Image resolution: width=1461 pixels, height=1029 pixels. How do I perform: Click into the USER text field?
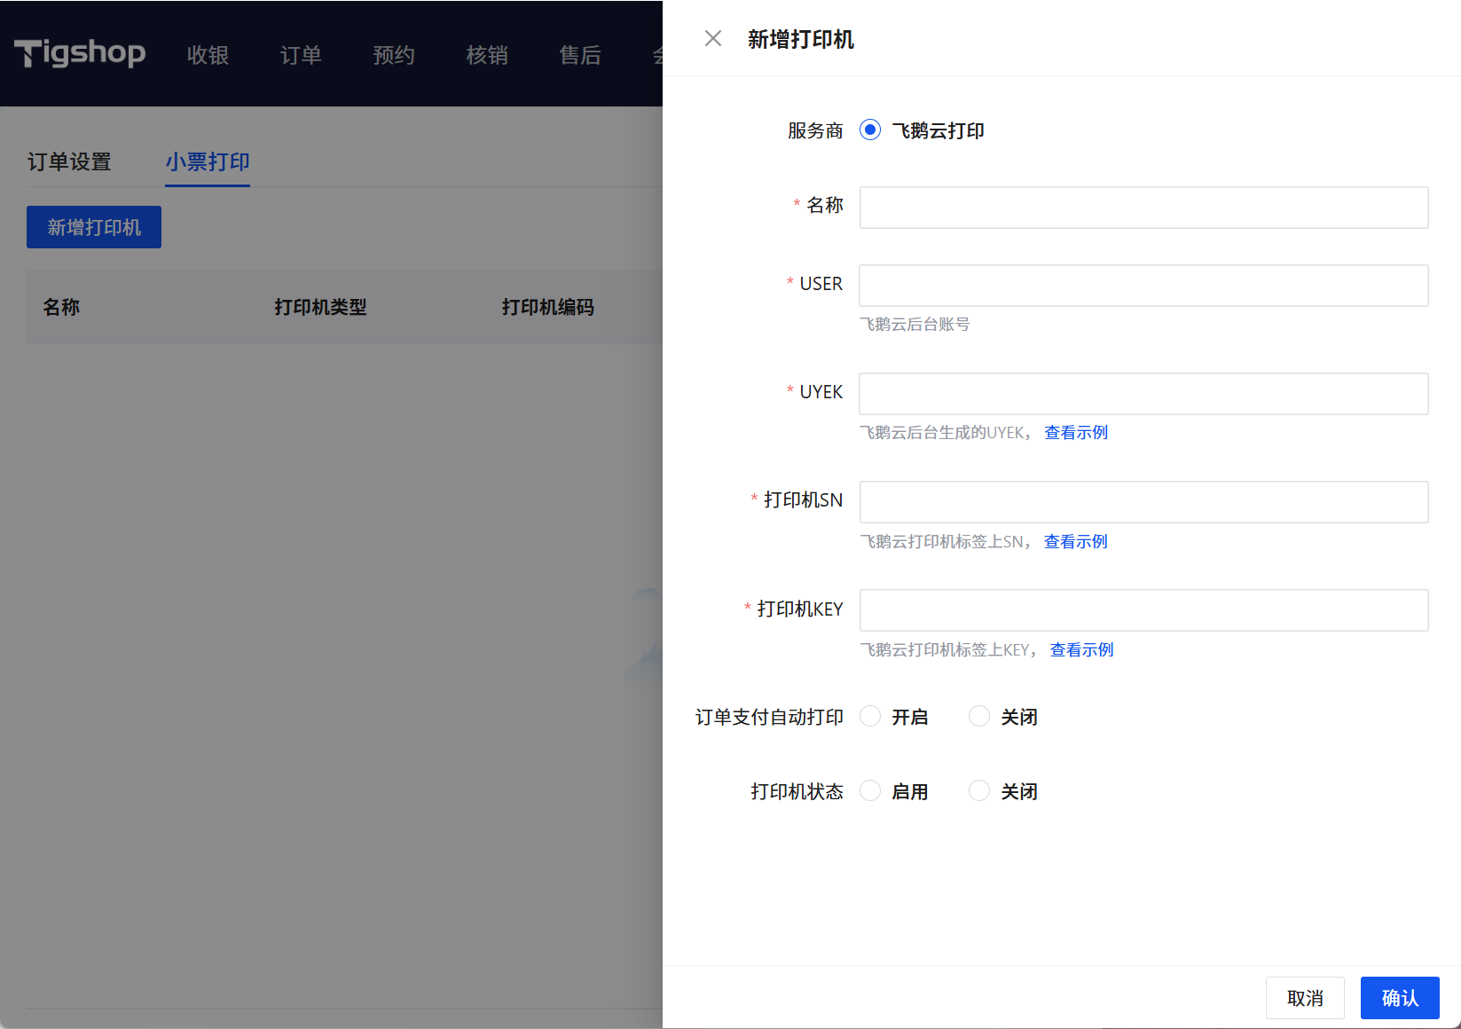tap(1143, 286)
